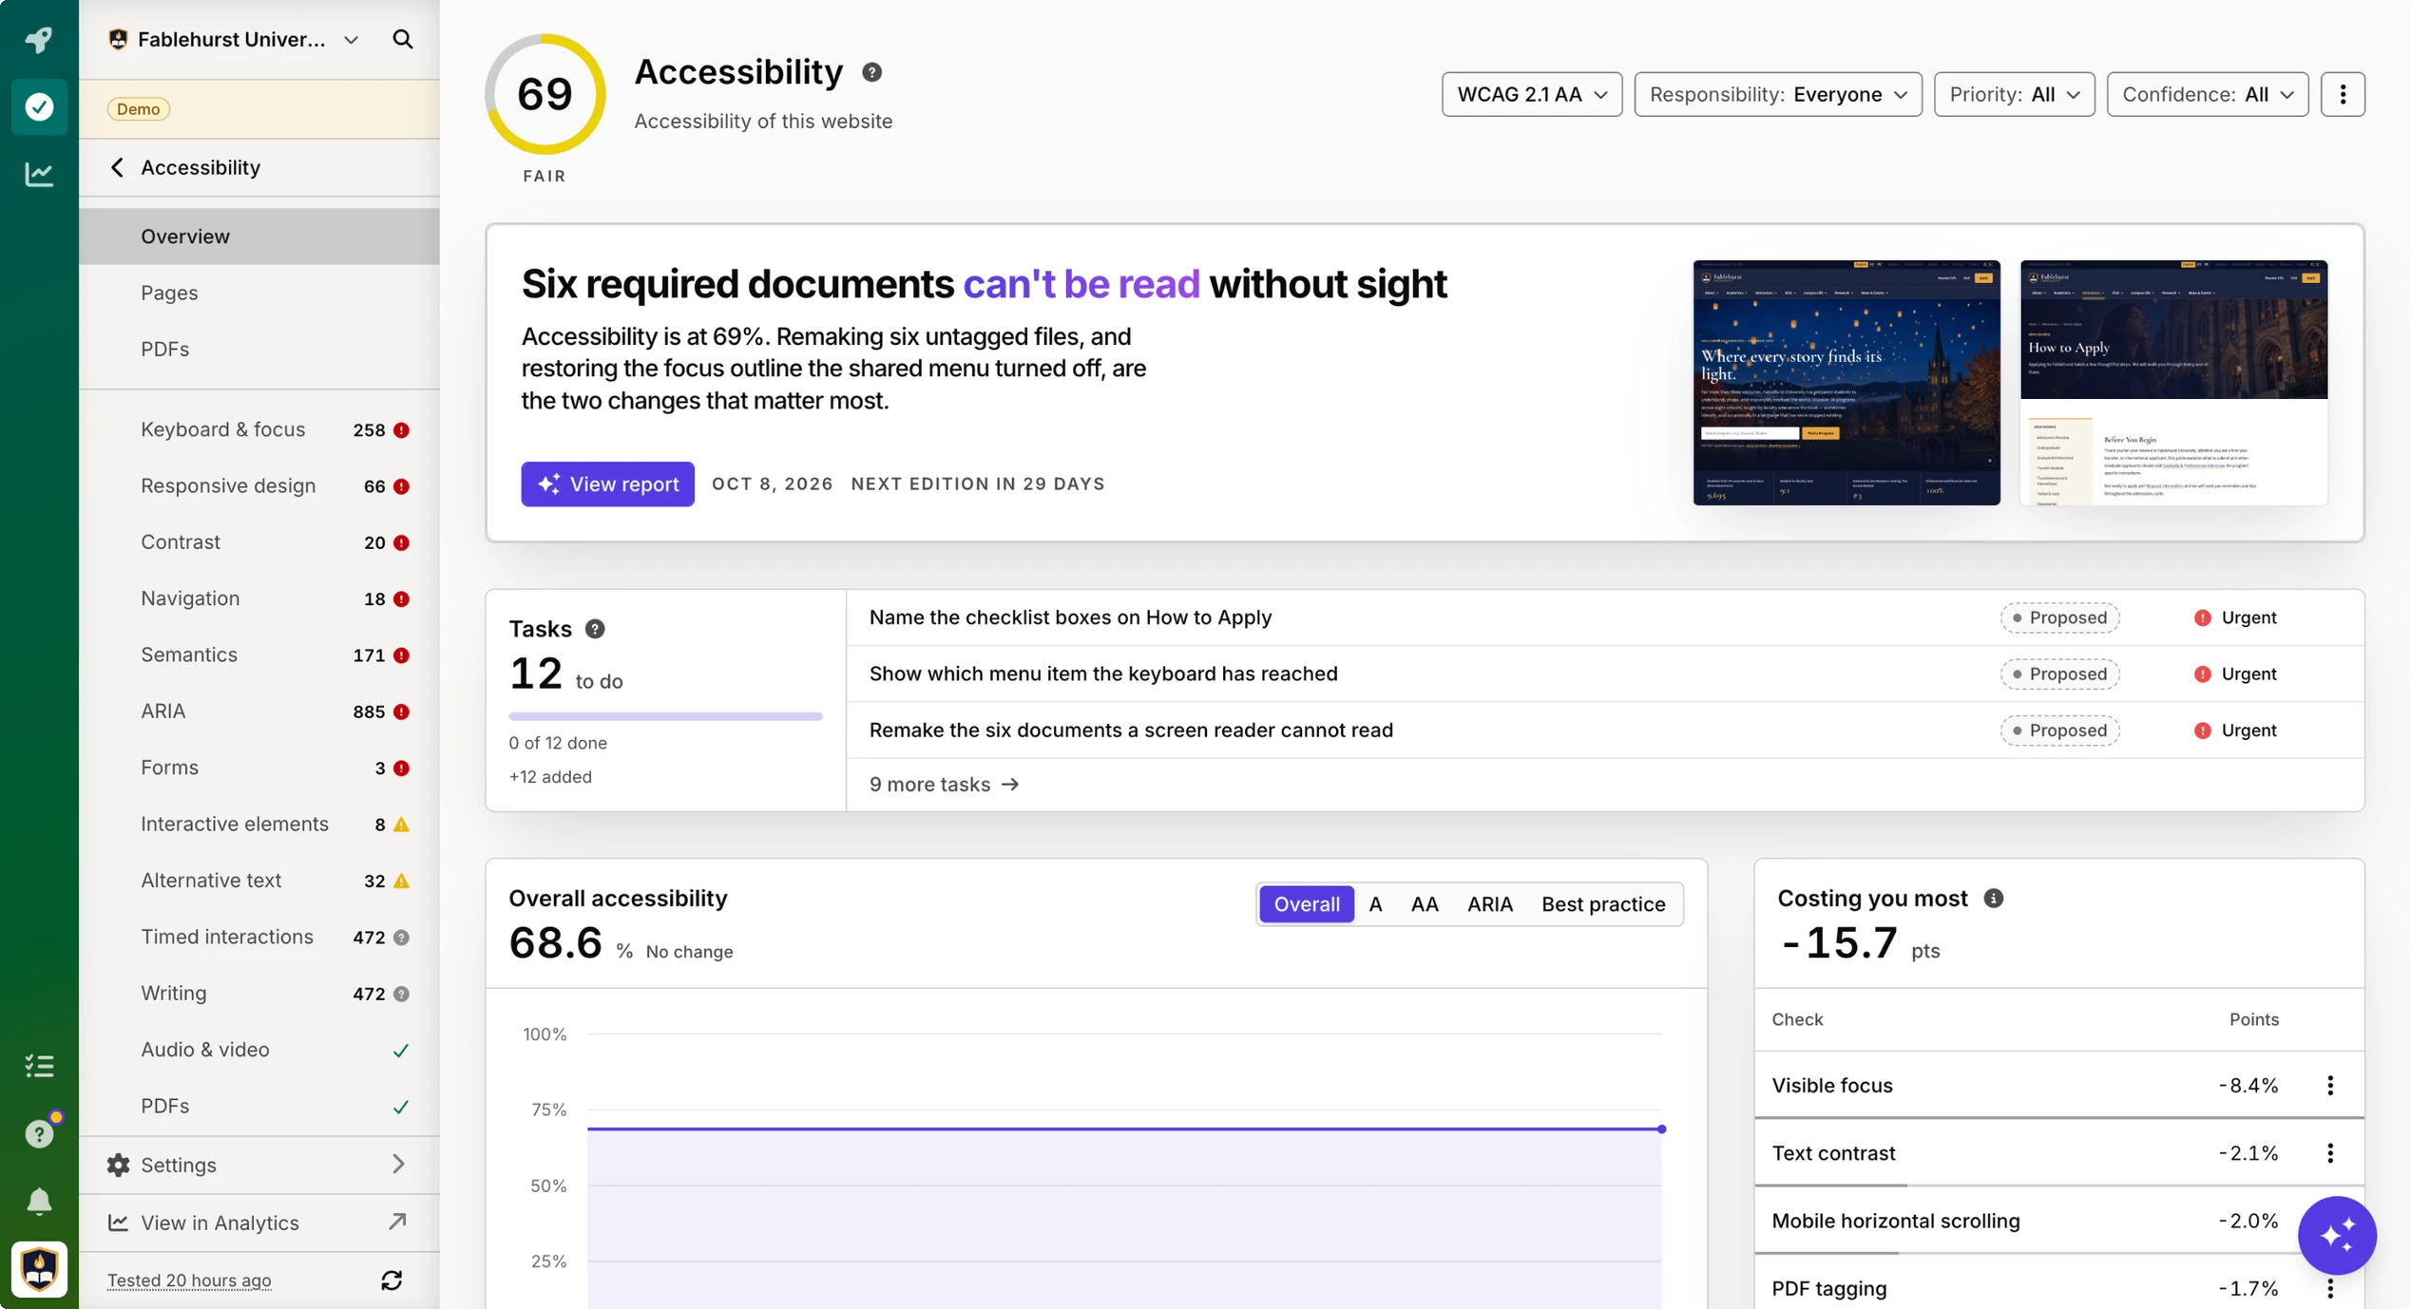Switch chart to the ARIA tab
Viewport: 2411px width, 1309px height.
[x=1489, y=904]
